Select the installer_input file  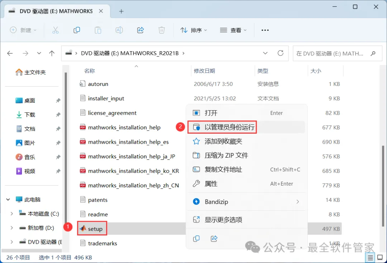tap(106, 99)
